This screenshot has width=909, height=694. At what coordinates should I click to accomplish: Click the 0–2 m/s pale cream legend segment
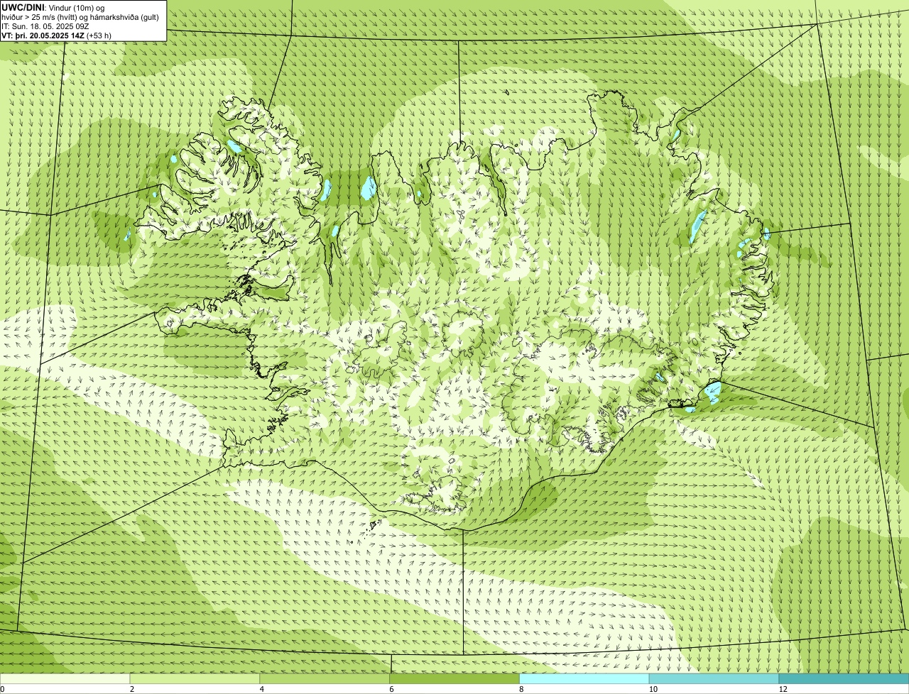tap(65, 679)
